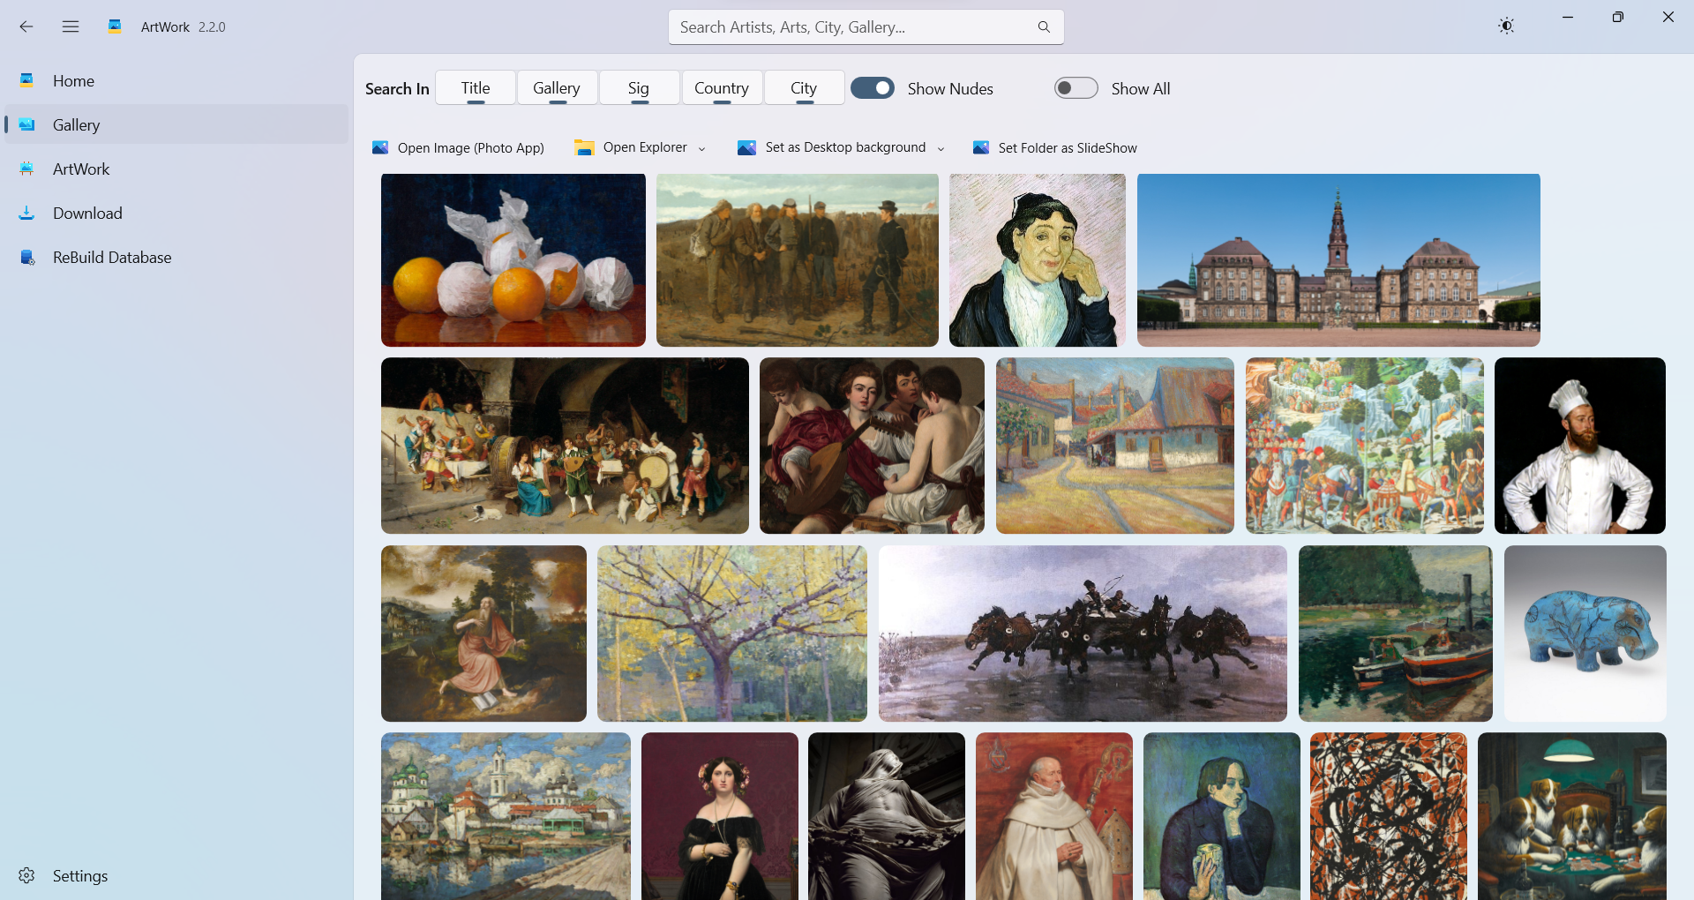This screenshot has height=900, width=1694.
Task: Select the Caravaggio musicians painting thumbnail
Action: (x=872, y=446)
